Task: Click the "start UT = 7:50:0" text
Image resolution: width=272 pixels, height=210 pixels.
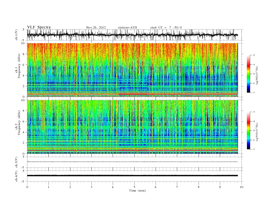Action: [166, 27]
